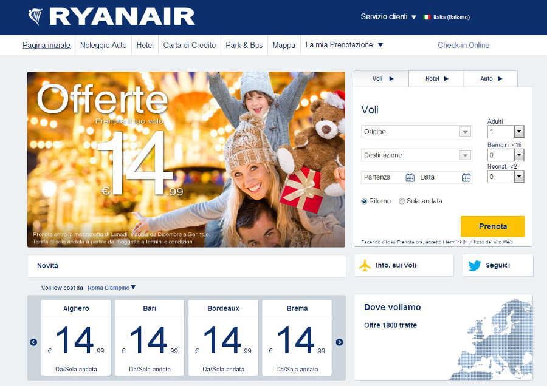This screenshot has height=386, width=547.
Task: Click the RYANAIR wordmark in header
Action: click(x=122, y=17)
